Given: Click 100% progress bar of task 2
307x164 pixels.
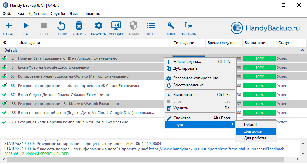Looking at the screenshot, I should (x=260, y=58).
